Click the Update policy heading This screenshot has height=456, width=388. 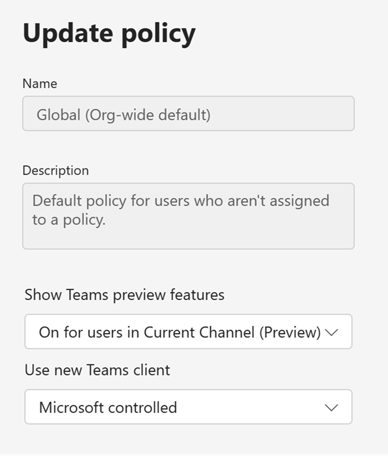[x=109, y=33]
